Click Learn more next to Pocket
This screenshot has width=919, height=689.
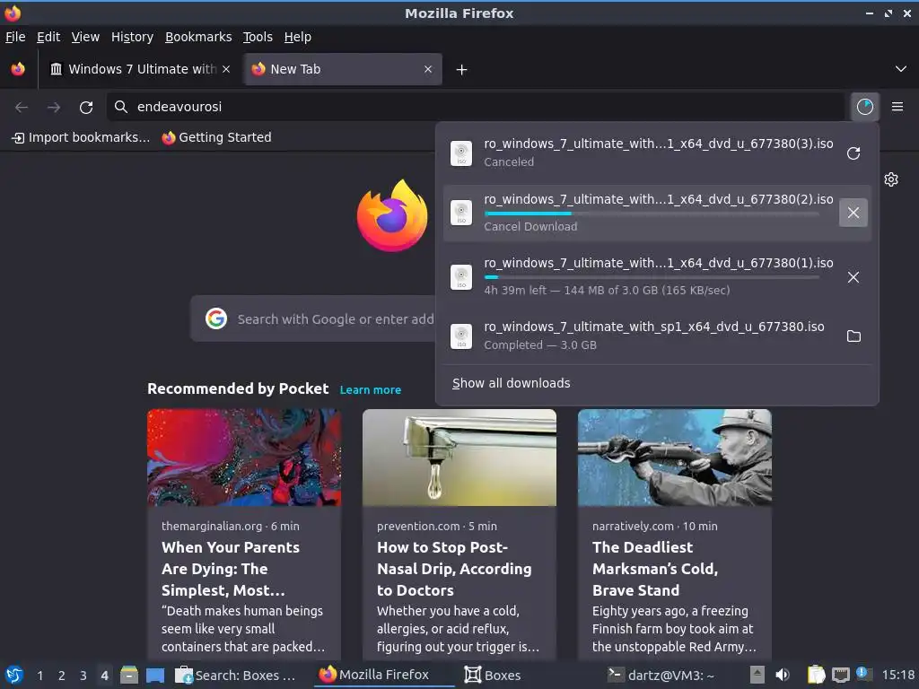[371, 390]
